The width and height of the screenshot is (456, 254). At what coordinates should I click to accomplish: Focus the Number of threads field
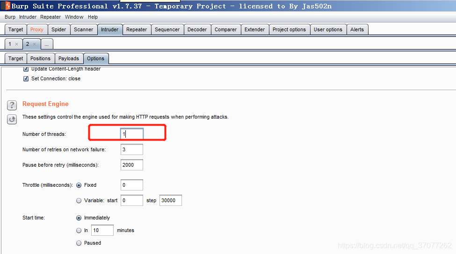[x=132, y=134]
